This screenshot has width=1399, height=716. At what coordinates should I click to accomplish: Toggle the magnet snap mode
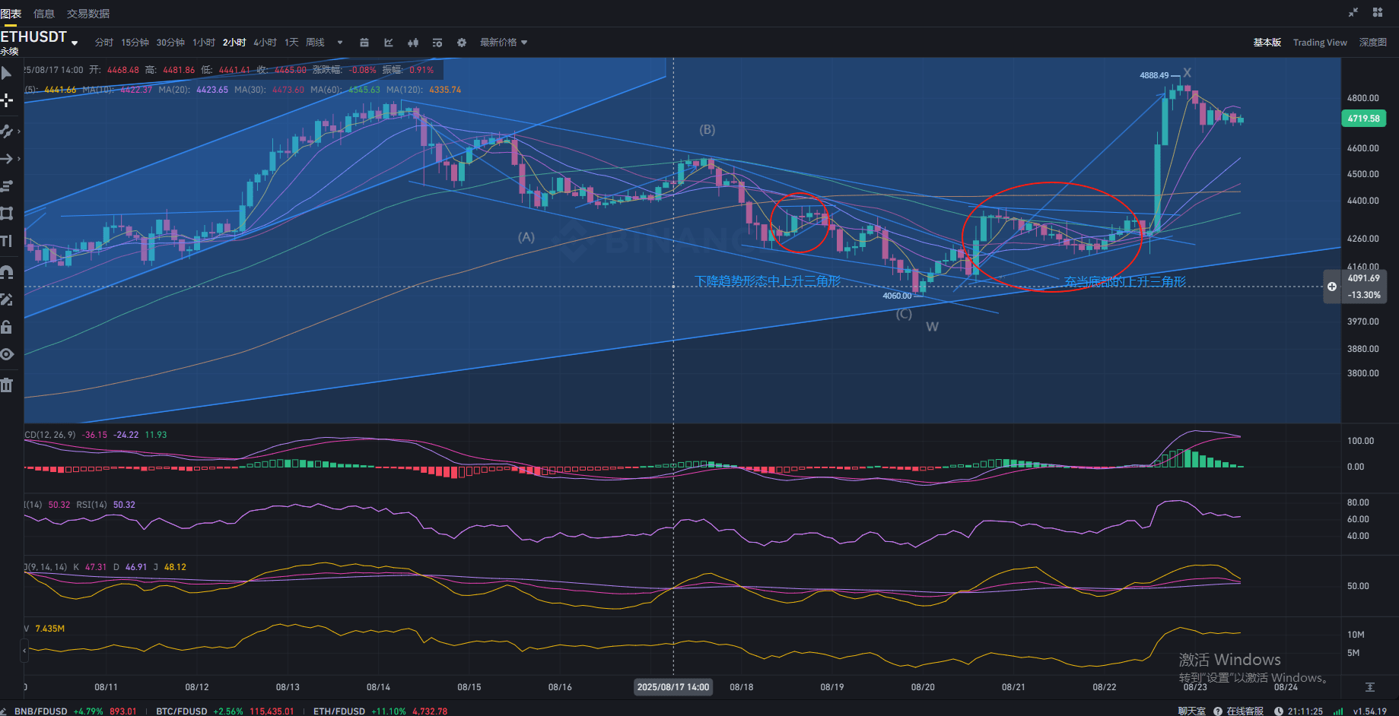6,271
